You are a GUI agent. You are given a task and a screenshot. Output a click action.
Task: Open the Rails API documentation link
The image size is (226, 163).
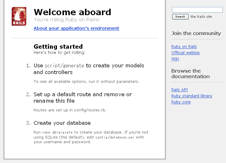[180, 90]
